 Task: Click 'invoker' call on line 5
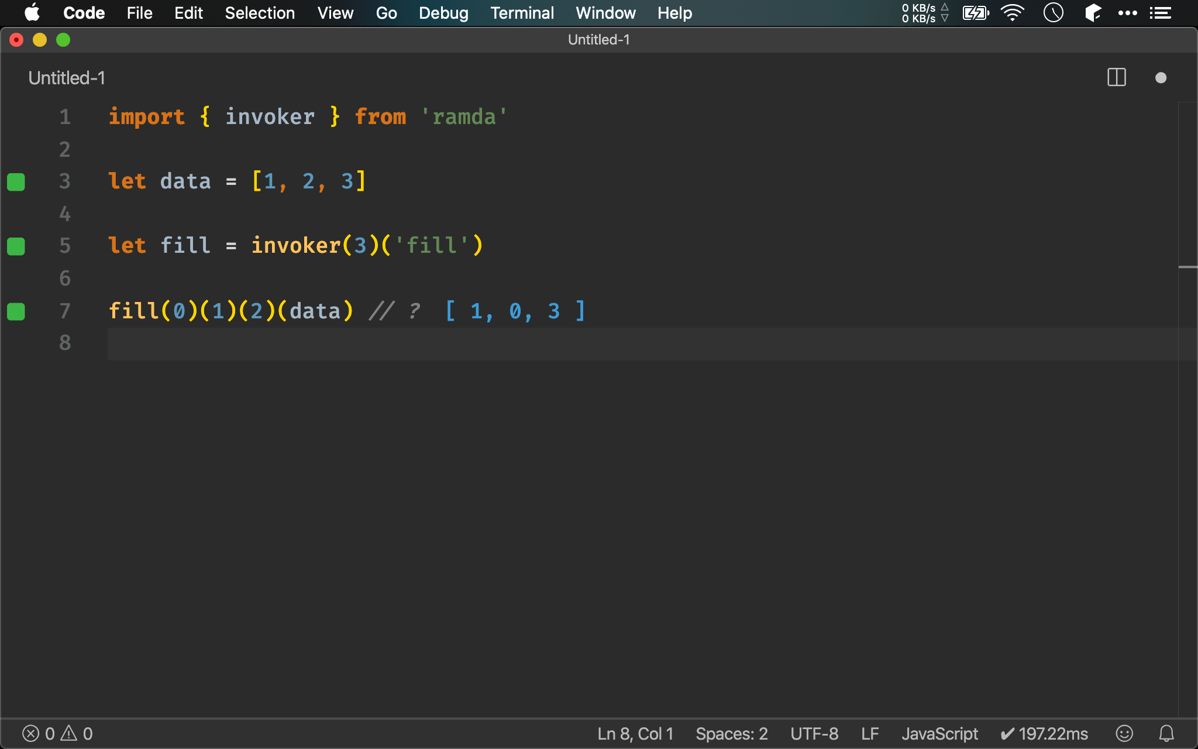click(296, 245)
